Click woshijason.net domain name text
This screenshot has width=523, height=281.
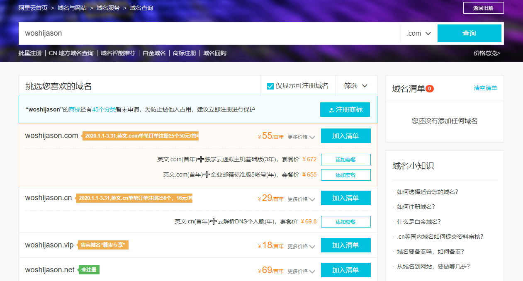pyautogui.click(x=50, y=270)
